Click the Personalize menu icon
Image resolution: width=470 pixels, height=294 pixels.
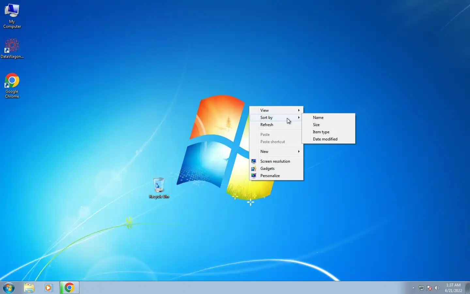pyautogui.click(x=254, y=175)
